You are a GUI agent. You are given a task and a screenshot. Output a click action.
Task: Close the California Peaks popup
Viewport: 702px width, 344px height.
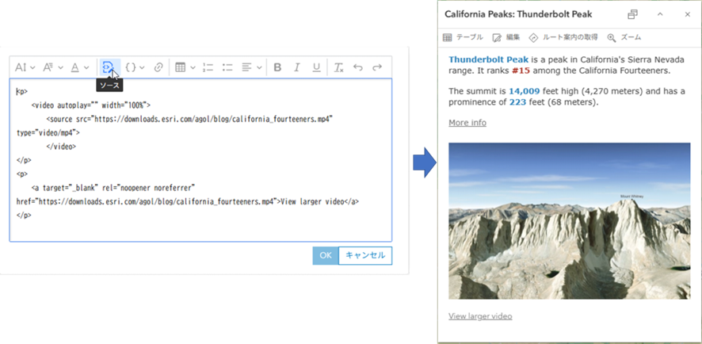[688, 14]
